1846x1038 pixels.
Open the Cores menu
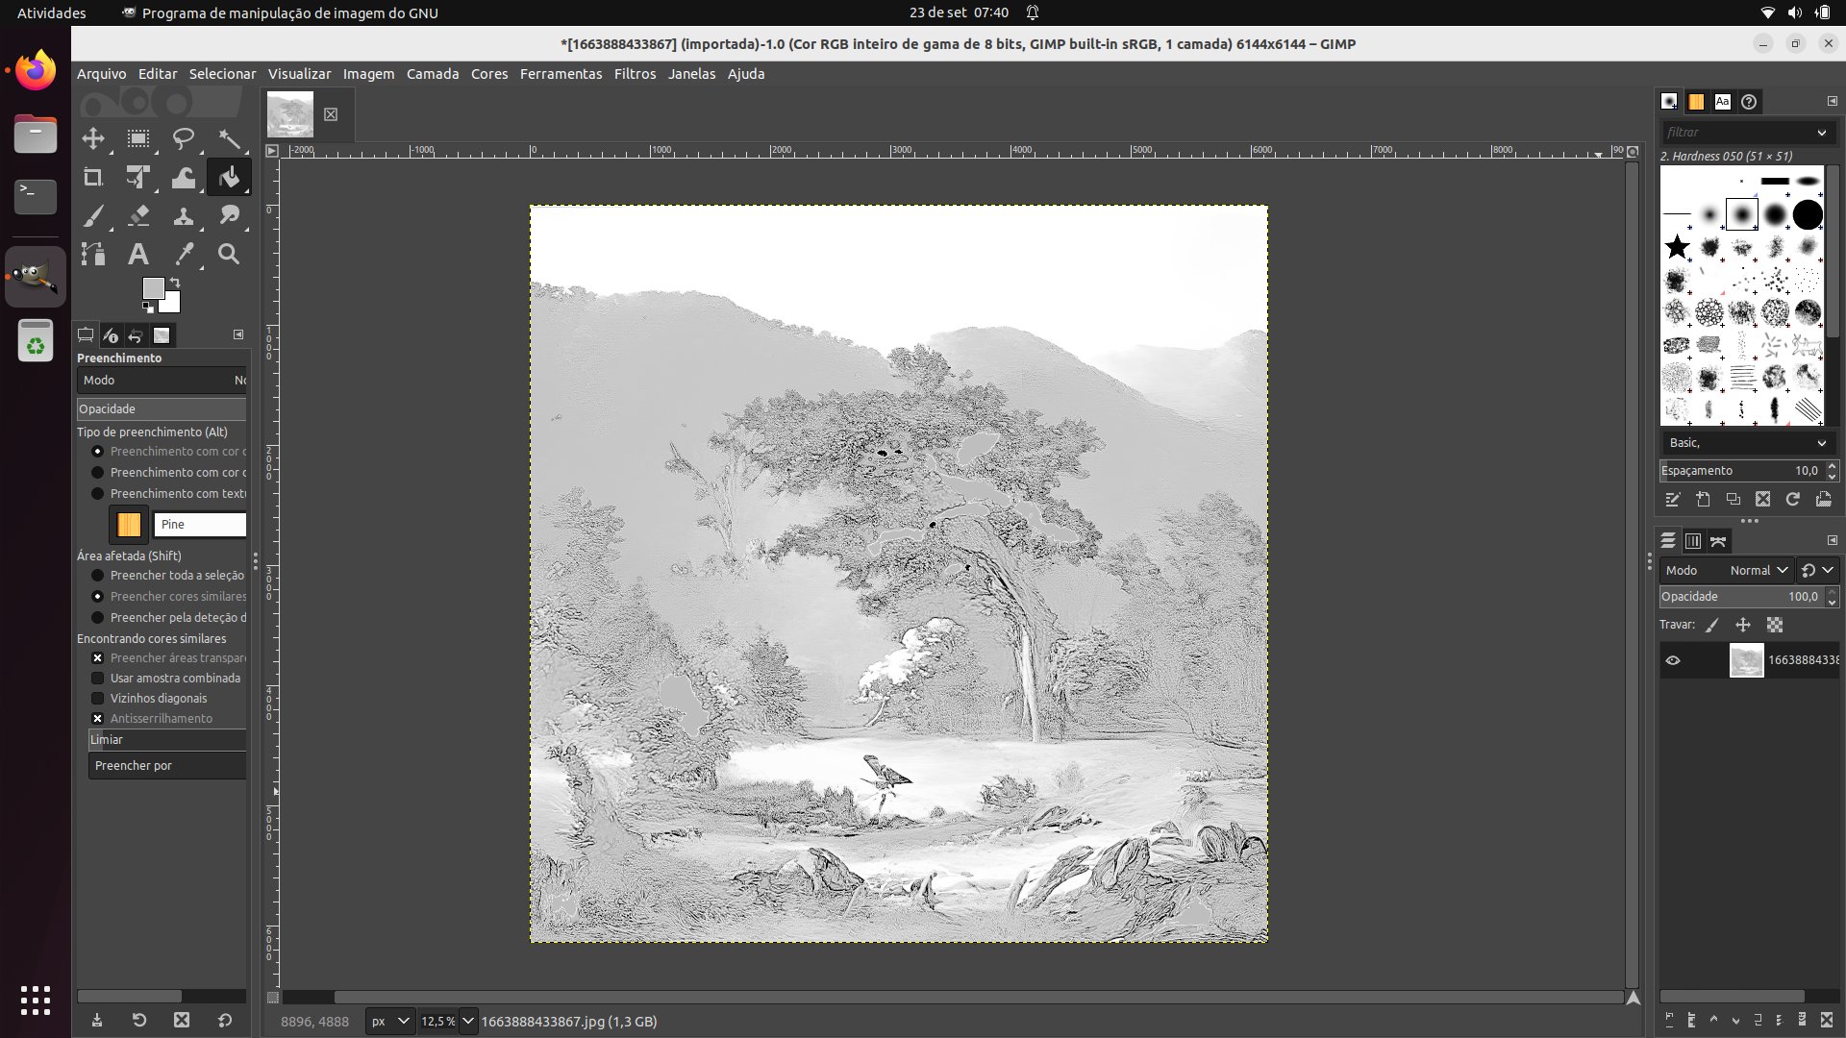(489, 74)
